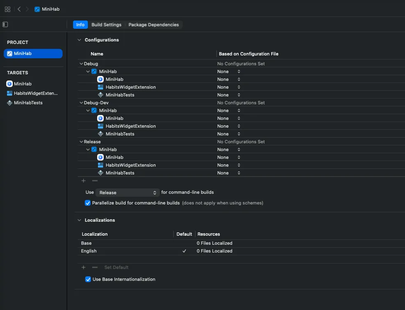Click the Set Default button
The image size is (405, 310).
pyautogui.click(x=116, y=267)
